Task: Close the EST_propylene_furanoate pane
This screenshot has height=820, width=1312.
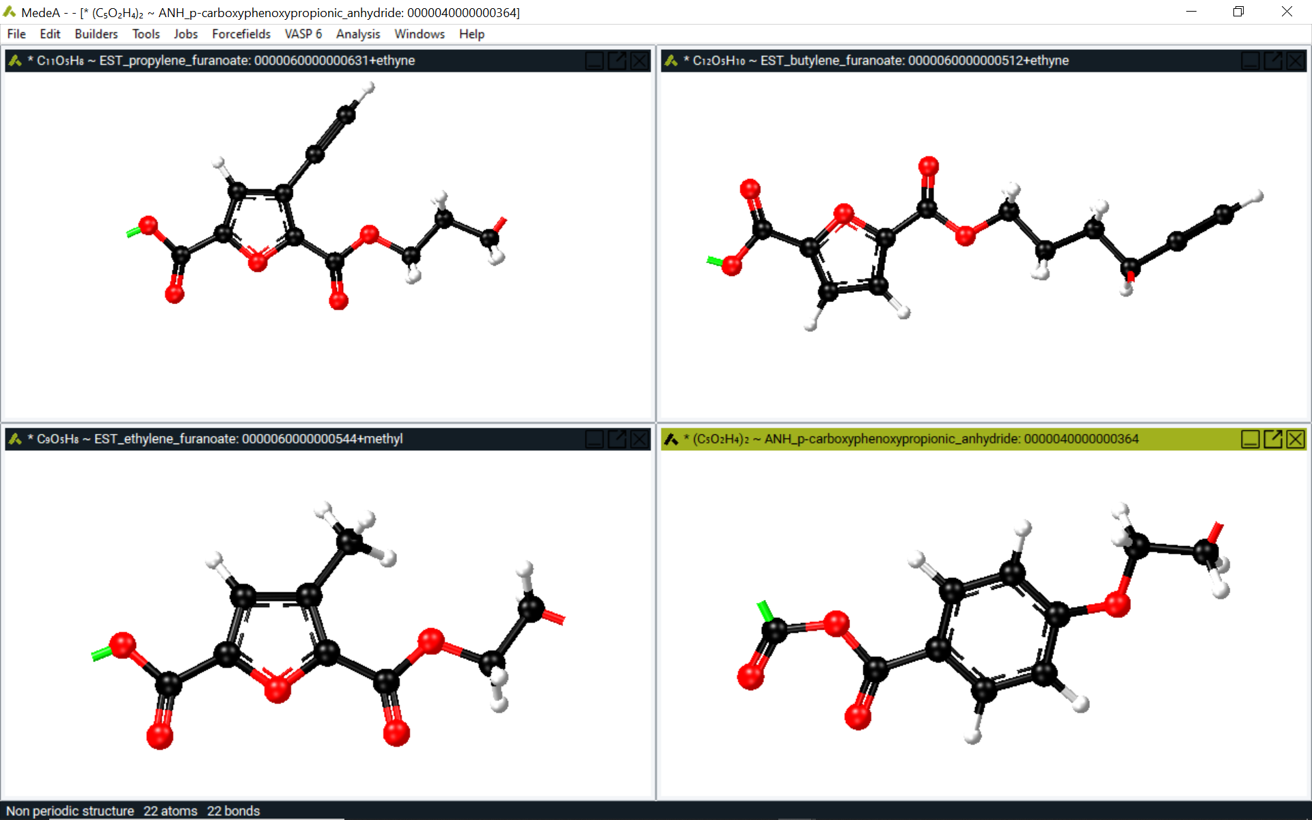Action: click(x=640, y=60)
